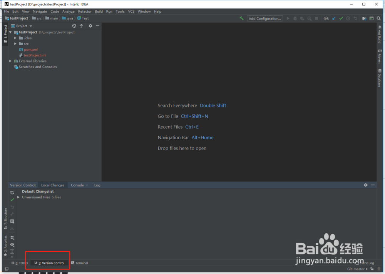Switch to Local Changes tab
The width and height of the screenshot is (385, 274).
pos(53,185)
